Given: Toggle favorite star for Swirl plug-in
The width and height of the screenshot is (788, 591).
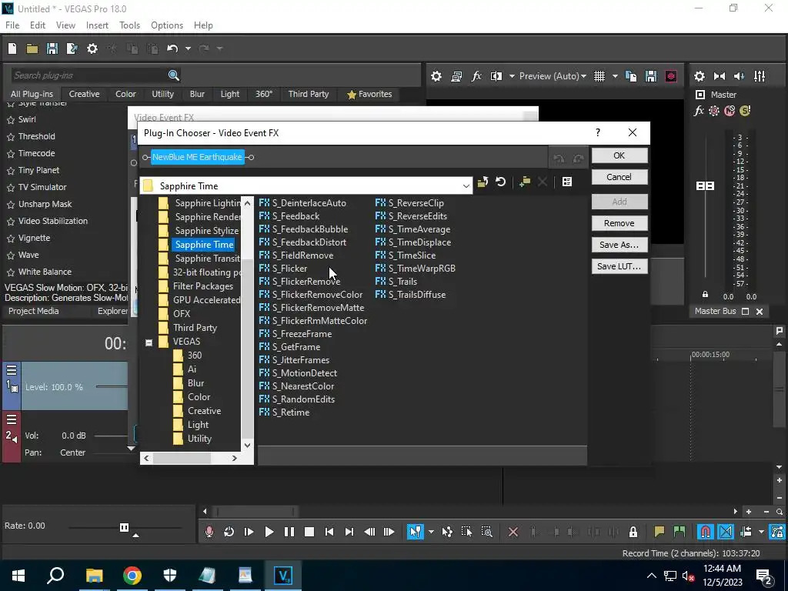Looking at the screenshot, I should coord(11,120).
